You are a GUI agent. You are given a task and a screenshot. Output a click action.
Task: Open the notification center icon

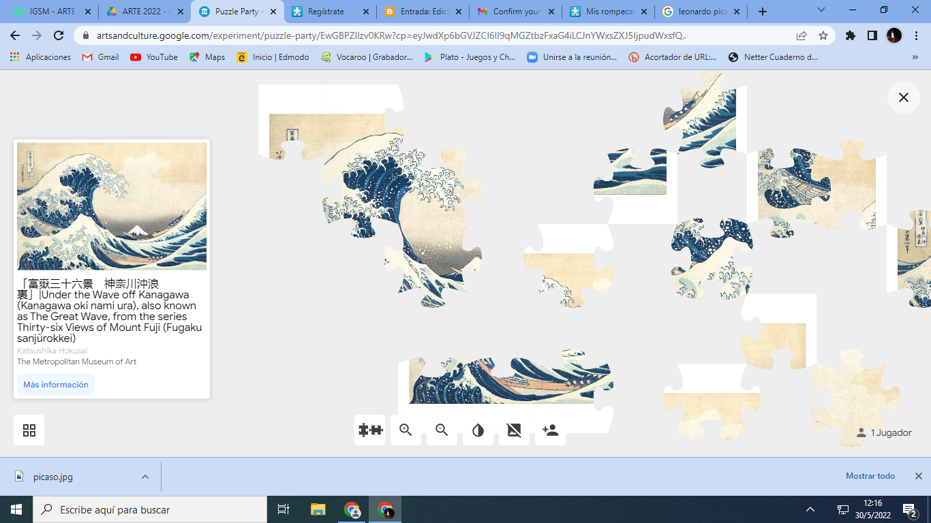tap(909, 509)
